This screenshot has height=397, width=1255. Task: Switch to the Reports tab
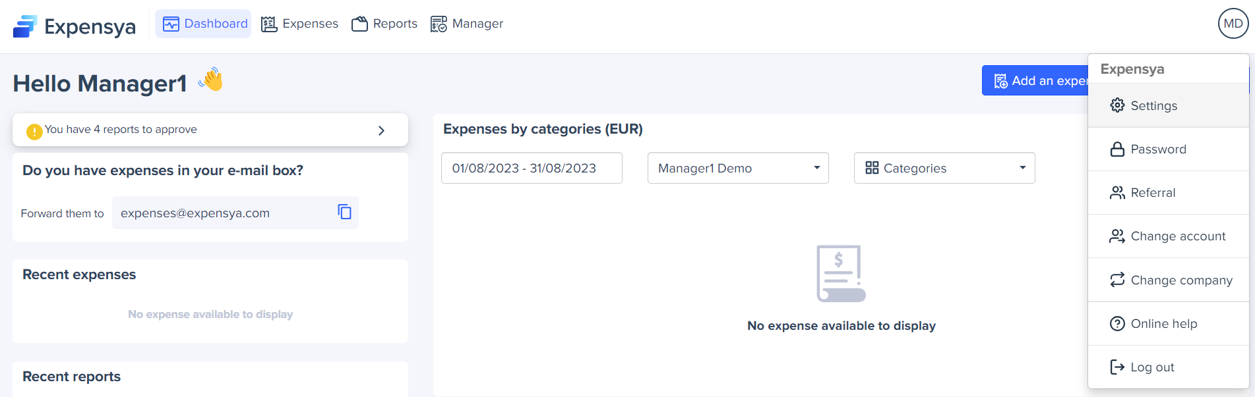[x=384, y=24]
